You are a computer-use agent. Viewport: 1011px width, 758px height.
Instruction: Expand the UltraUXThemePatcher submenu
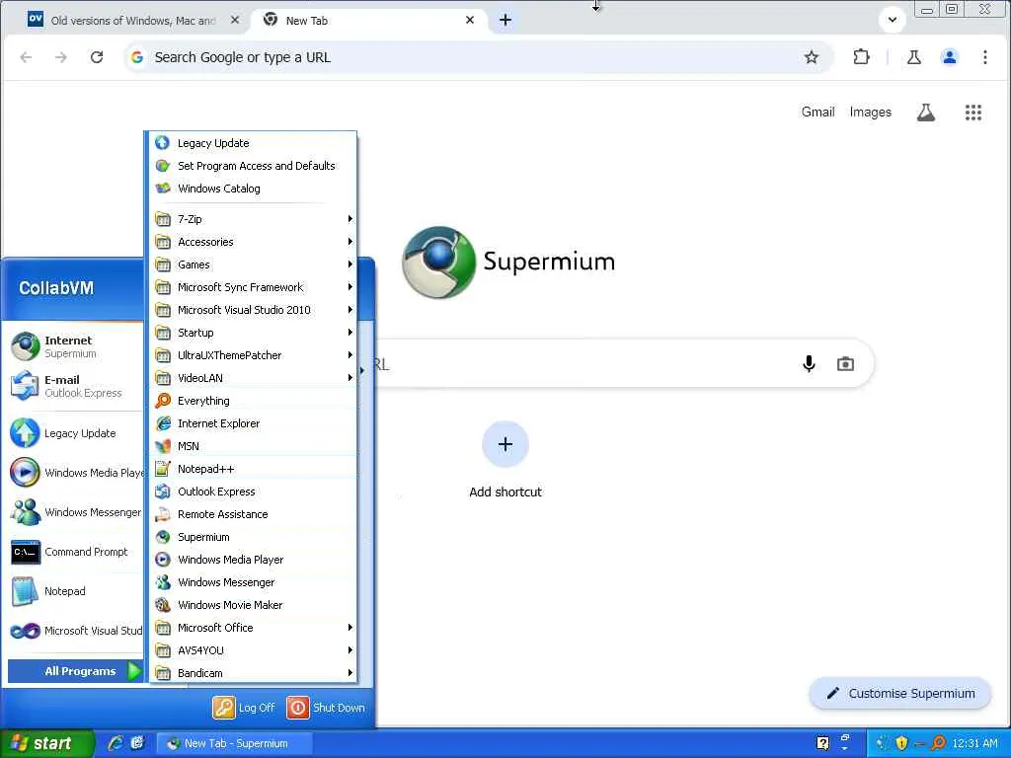click(x=253, y=355)
